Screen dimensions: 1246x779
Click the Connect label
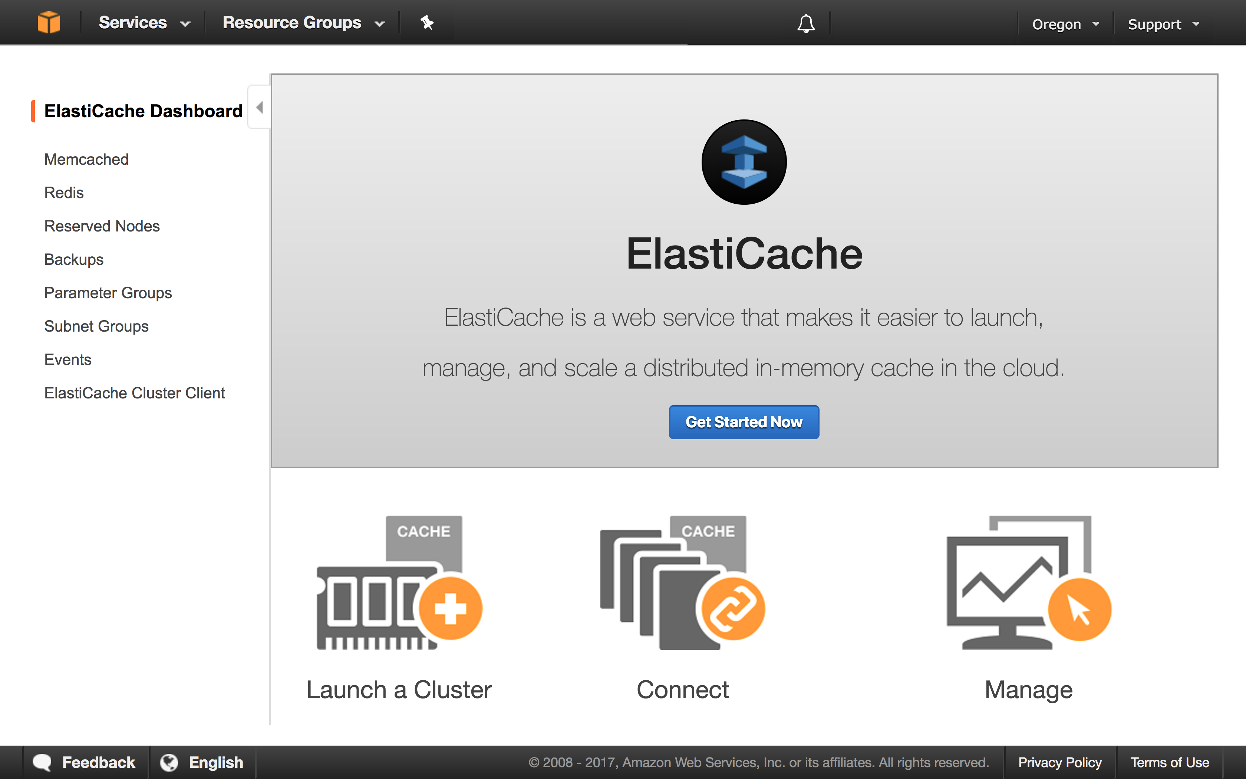[683, 690]
